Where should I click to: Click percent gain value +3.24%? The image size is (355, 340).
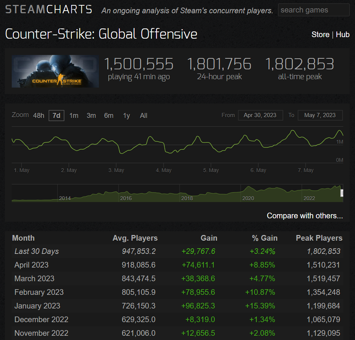point(263,251)
